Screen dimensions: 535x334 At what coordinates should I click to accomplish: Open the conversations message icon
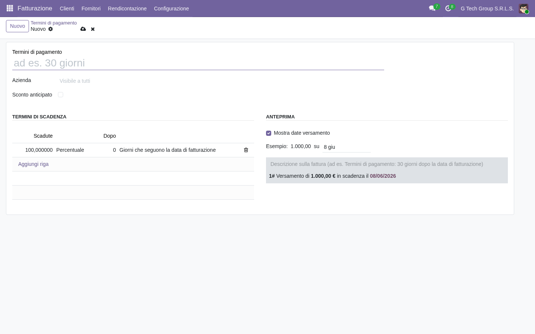[x=432, y=8]
